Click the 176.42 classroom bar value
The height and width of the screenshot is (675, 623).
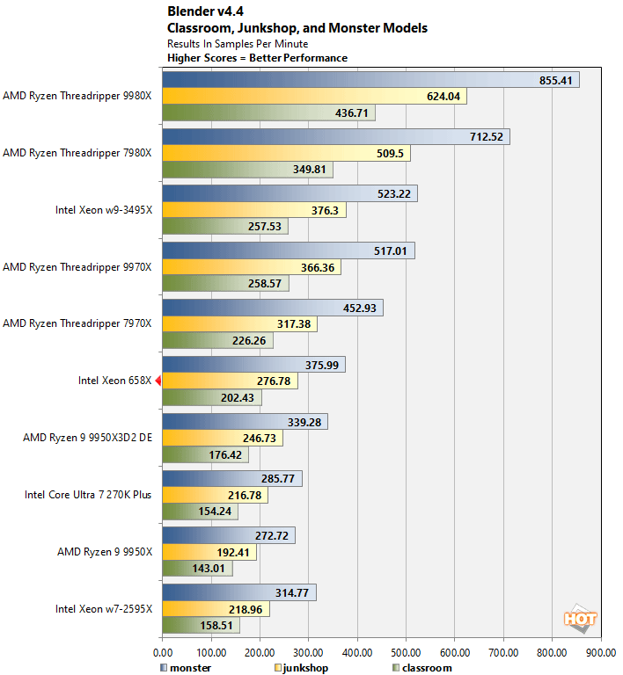coord(225,455)
